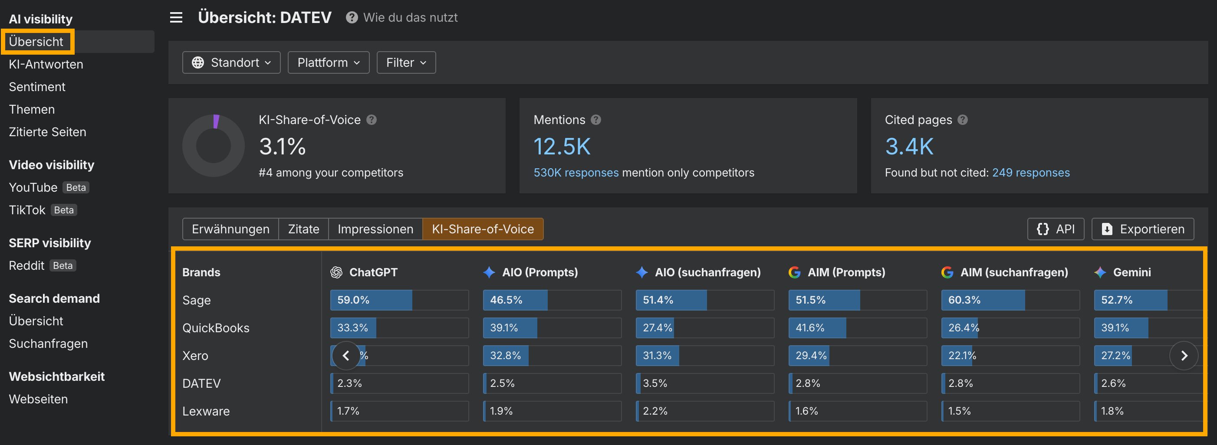The width and height of the screenshot is (1217, 445).
Task: Click the KI-Share-of-Voice info icon
Action: click(x=372, y=120)
